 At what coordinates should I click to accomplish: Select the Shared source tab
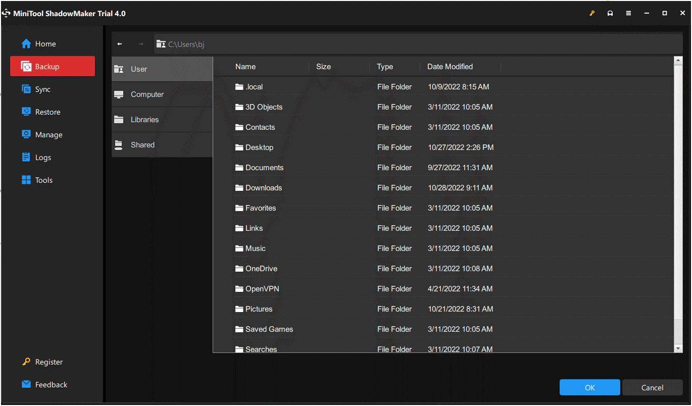click(162, 145)
